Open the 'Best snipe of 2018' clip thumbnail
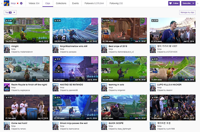This screenshot has height=132, width=200. click(x=124, y=30)
